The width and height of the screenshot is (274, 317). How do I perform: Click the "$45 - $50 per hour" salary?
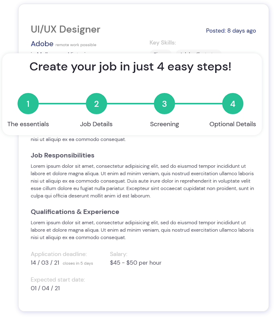point(136,263)
